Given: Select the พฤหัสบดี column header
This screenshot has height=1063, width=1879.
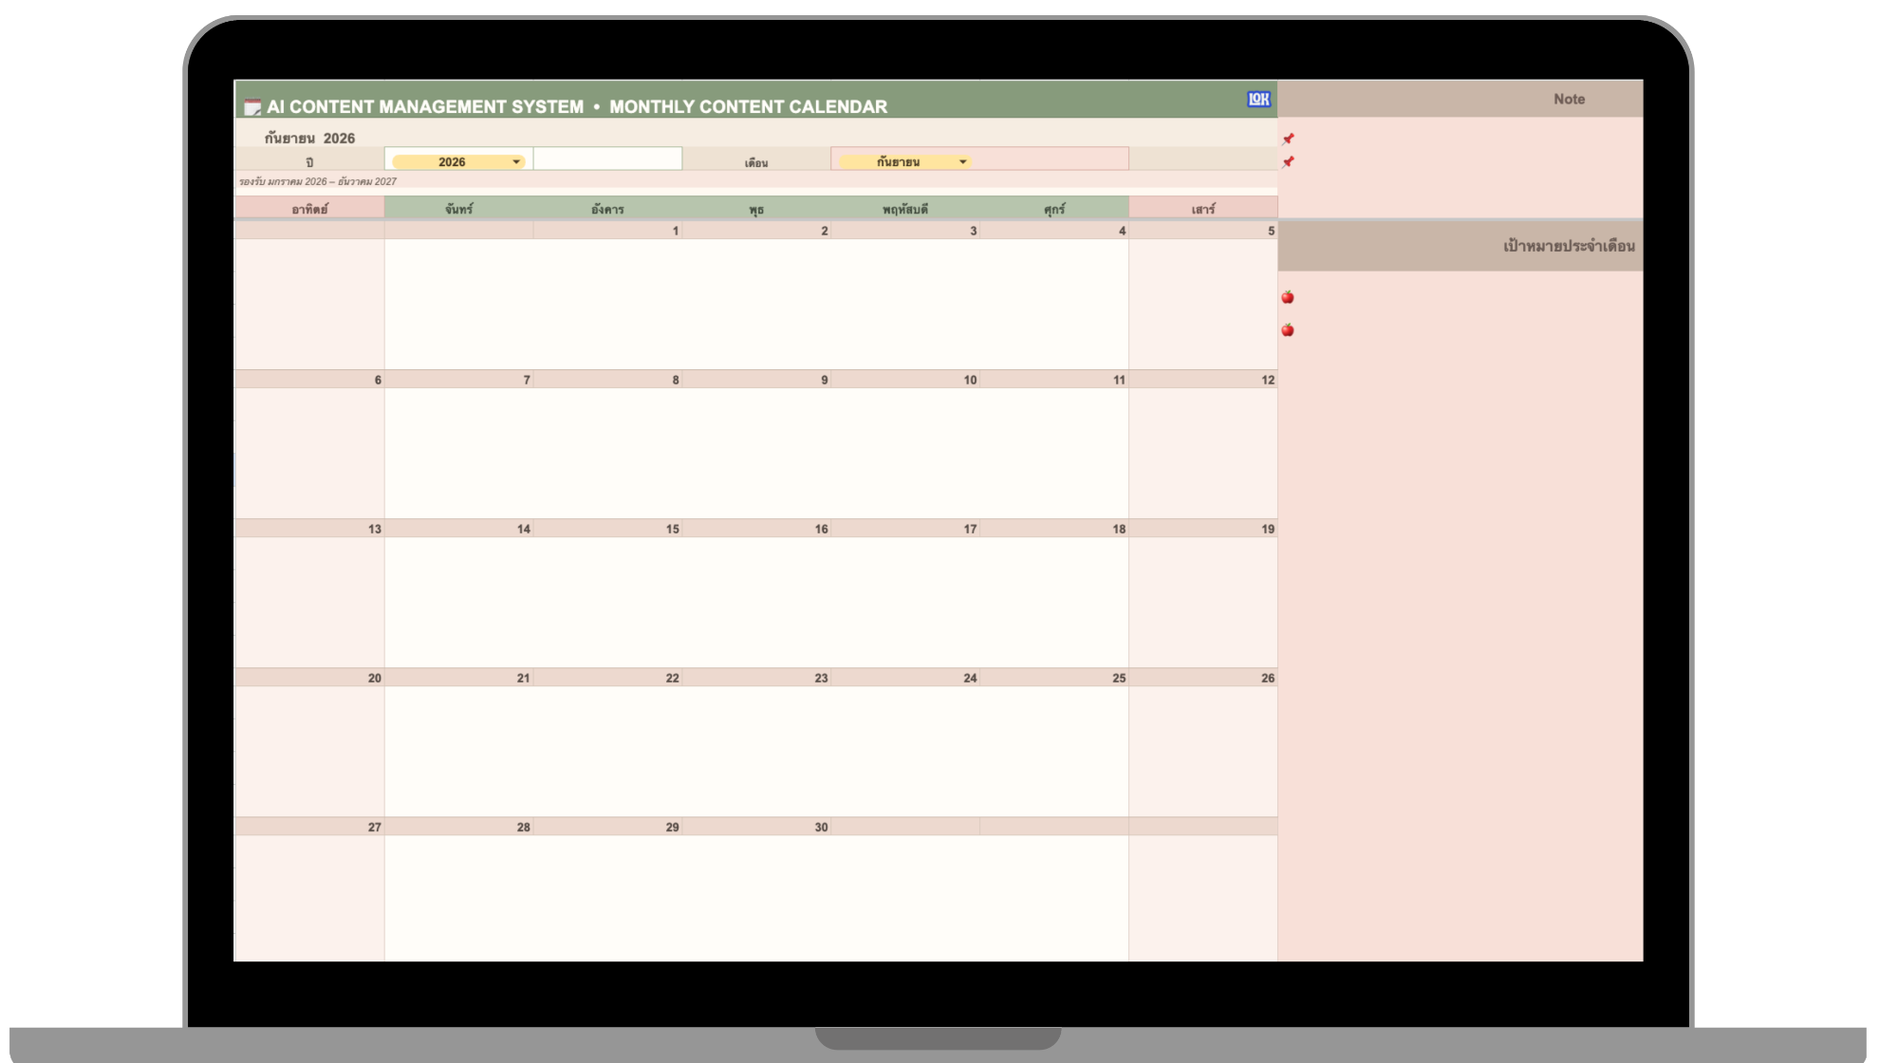Looking at the screenshot, I should (905, 208).
